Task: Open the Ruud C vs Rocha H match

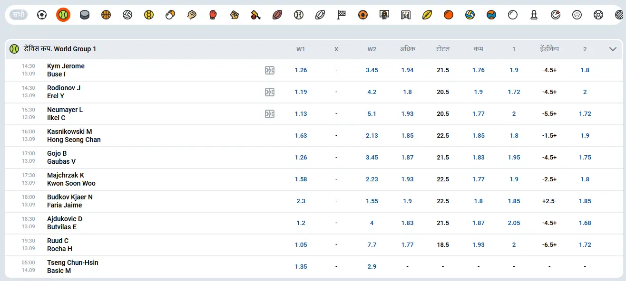Action: point(58,245)
